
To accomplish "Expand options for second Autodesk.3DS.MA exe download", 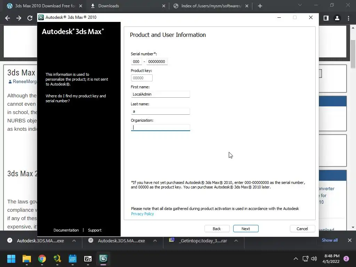I will (155, 241).
